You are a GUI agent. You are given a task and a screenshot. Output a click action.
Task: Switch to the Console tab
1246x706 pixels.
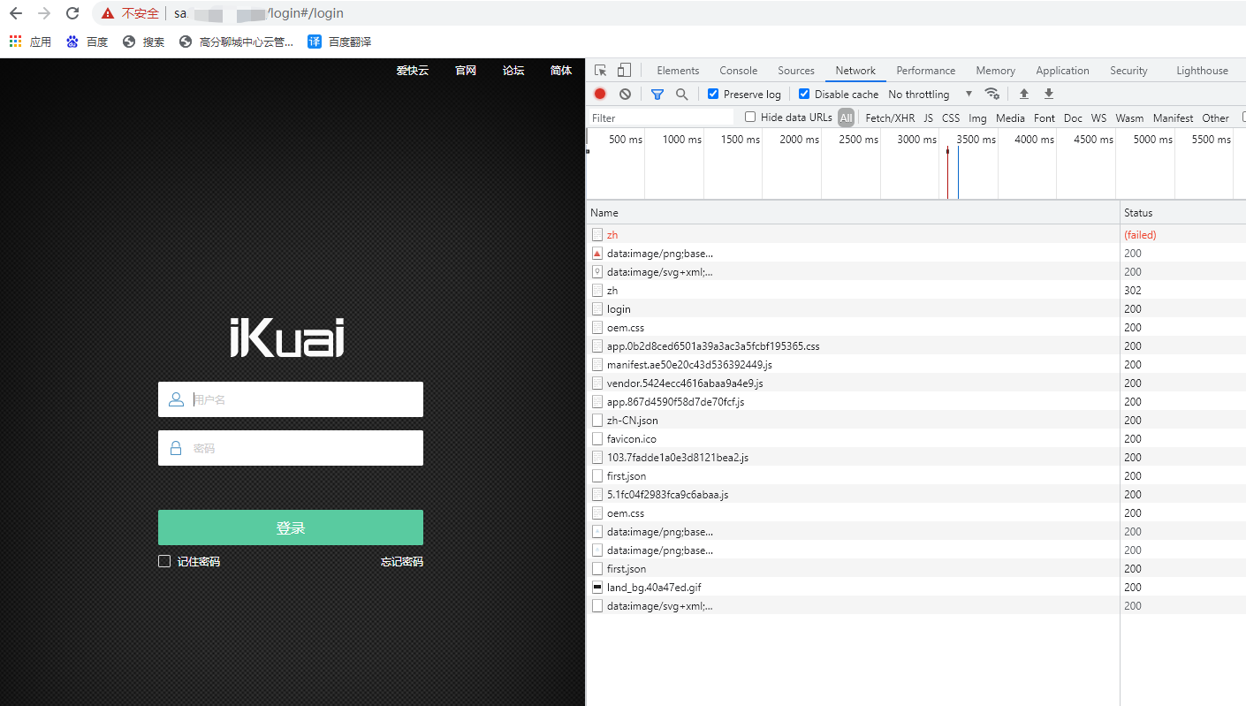pos(738,71)
